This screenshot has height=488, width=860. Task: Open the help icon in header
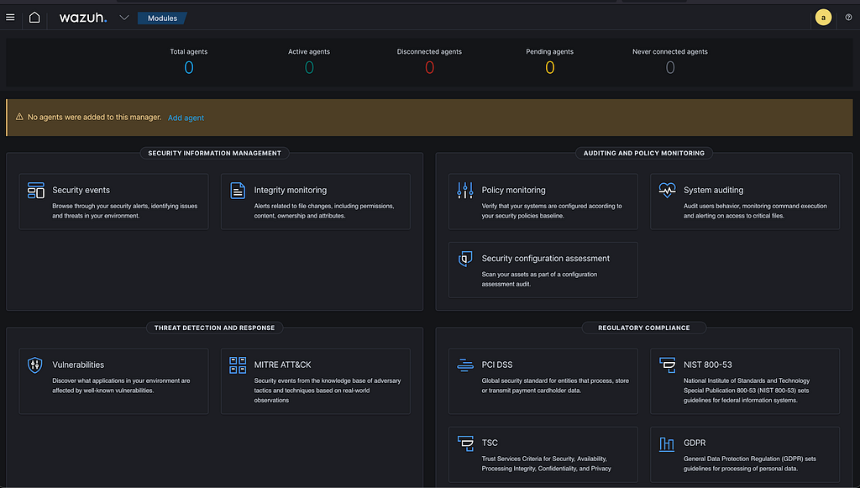point(848,18)
